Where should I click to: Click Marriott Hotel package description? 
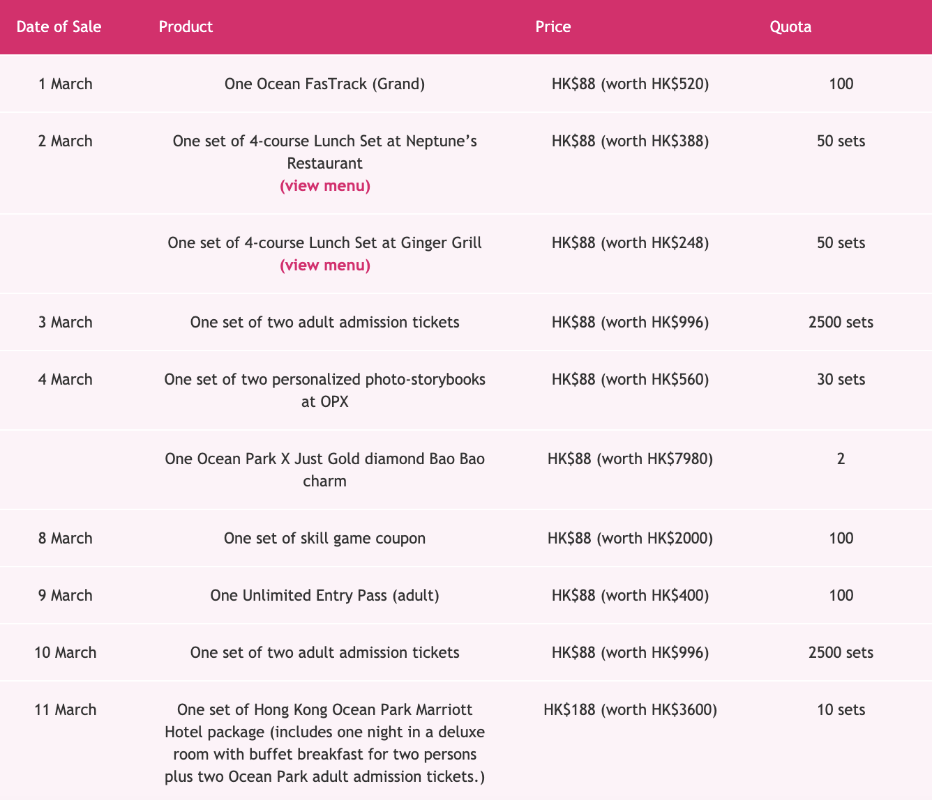325,743
